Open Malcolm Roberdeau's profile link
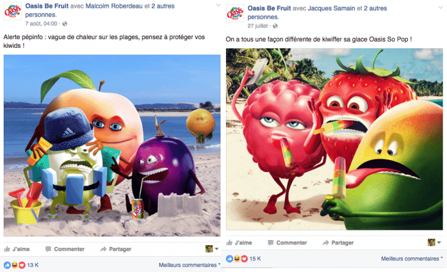The height and width of the screenshot is (272, 447). pyautogui.click(x=114, y=6)
